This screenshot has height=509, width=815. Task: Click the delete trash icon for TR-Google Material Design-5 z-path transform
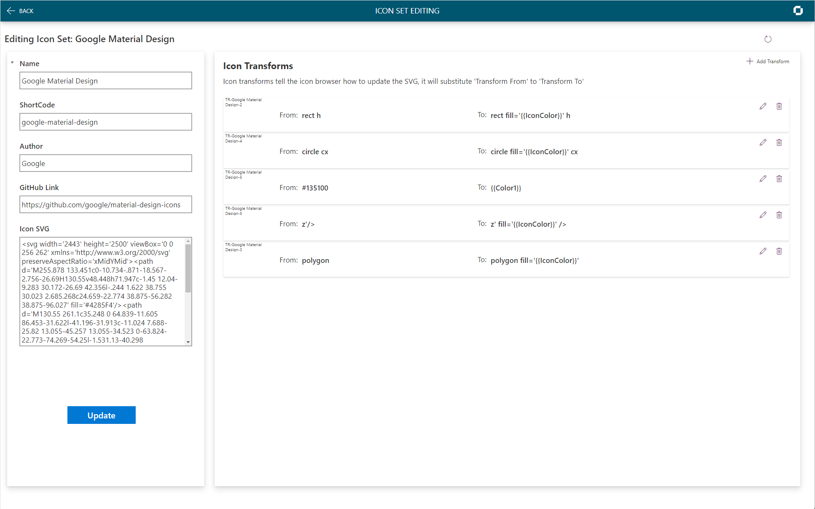click(x=779, y=214)
